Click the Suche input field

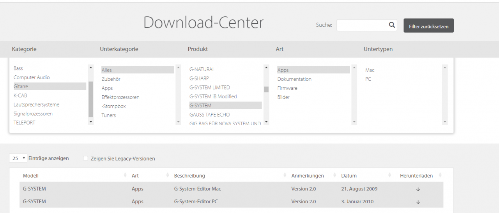pos(366,25)
